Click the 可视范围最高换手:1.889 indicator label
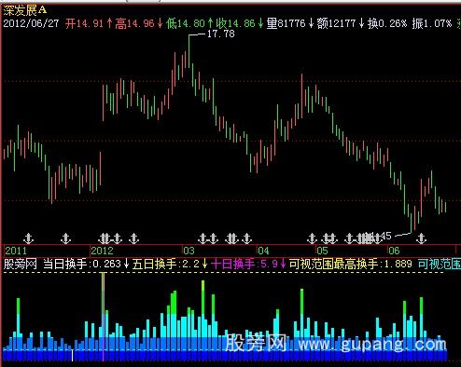 (x=351, y=264)
